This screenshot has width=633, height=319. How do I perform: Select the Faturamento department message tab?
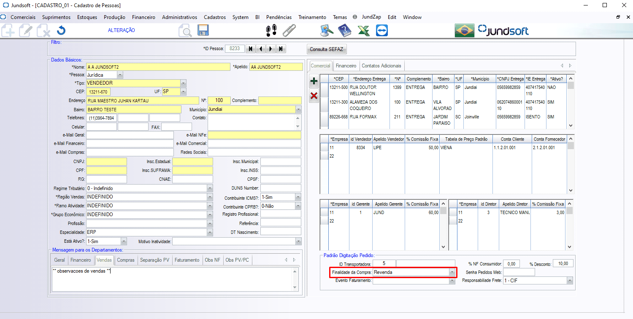pyautogui.click(x=187, y=260)
